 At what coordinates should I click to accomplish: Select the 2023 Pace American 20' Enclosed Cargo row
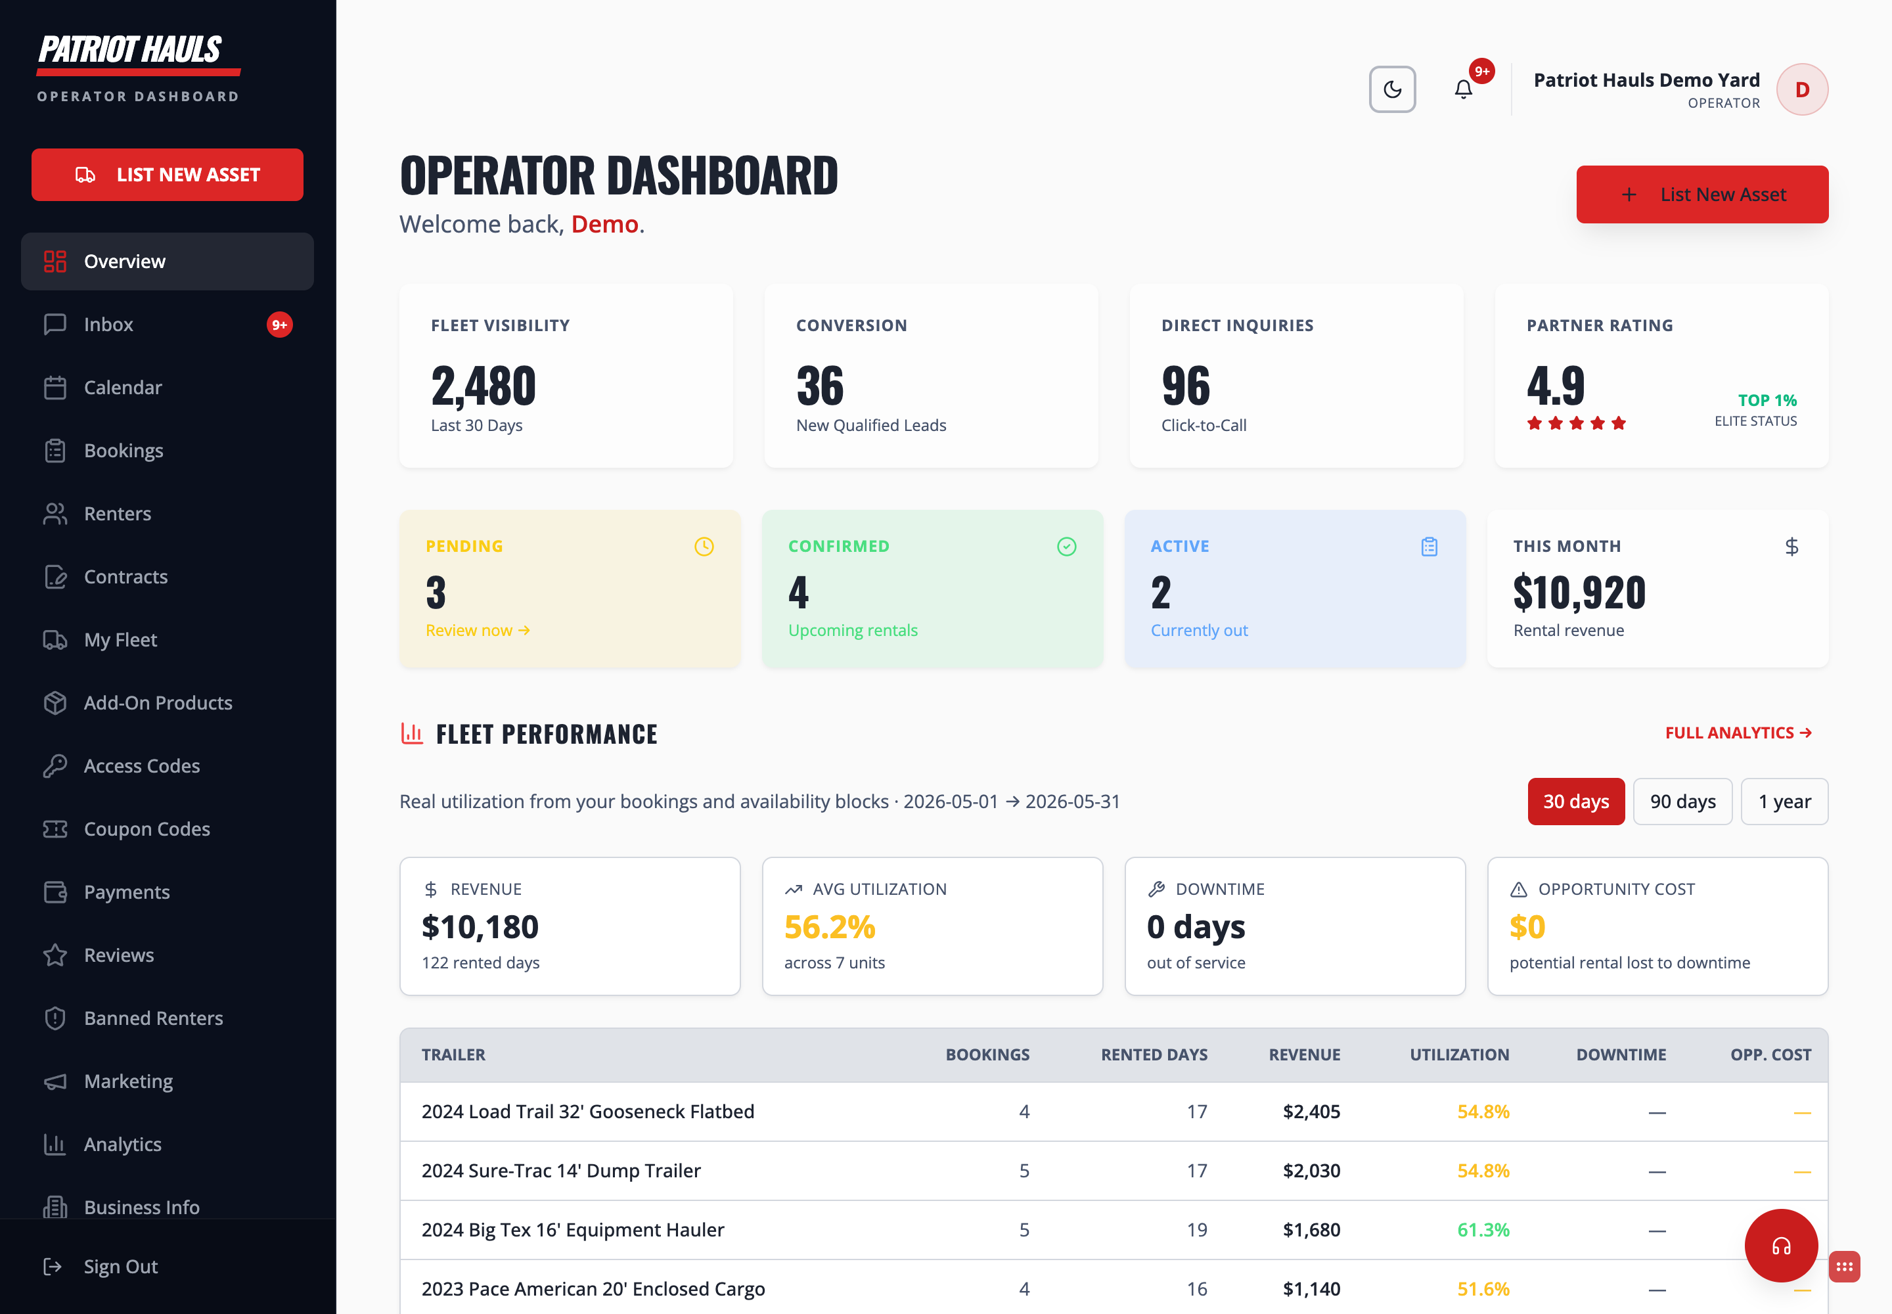click(x=1113, y=1288)
